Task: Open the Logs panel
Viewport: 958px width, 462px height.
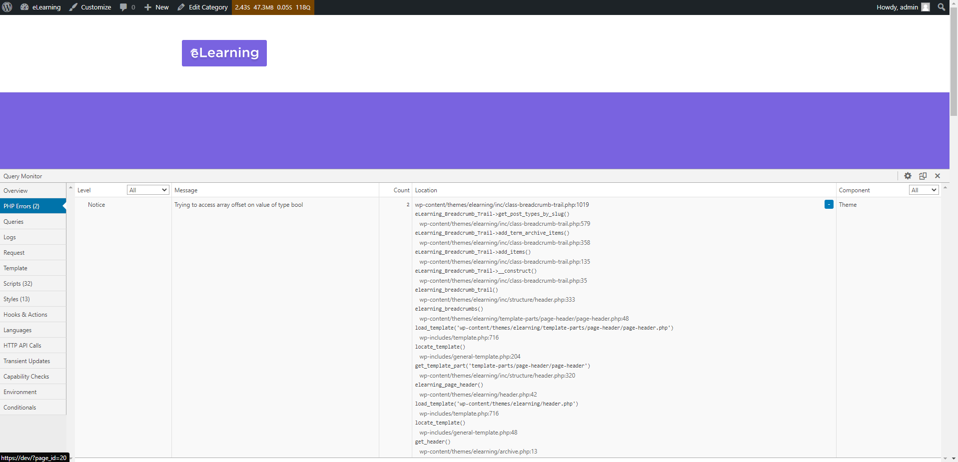Action: [33, 237]
